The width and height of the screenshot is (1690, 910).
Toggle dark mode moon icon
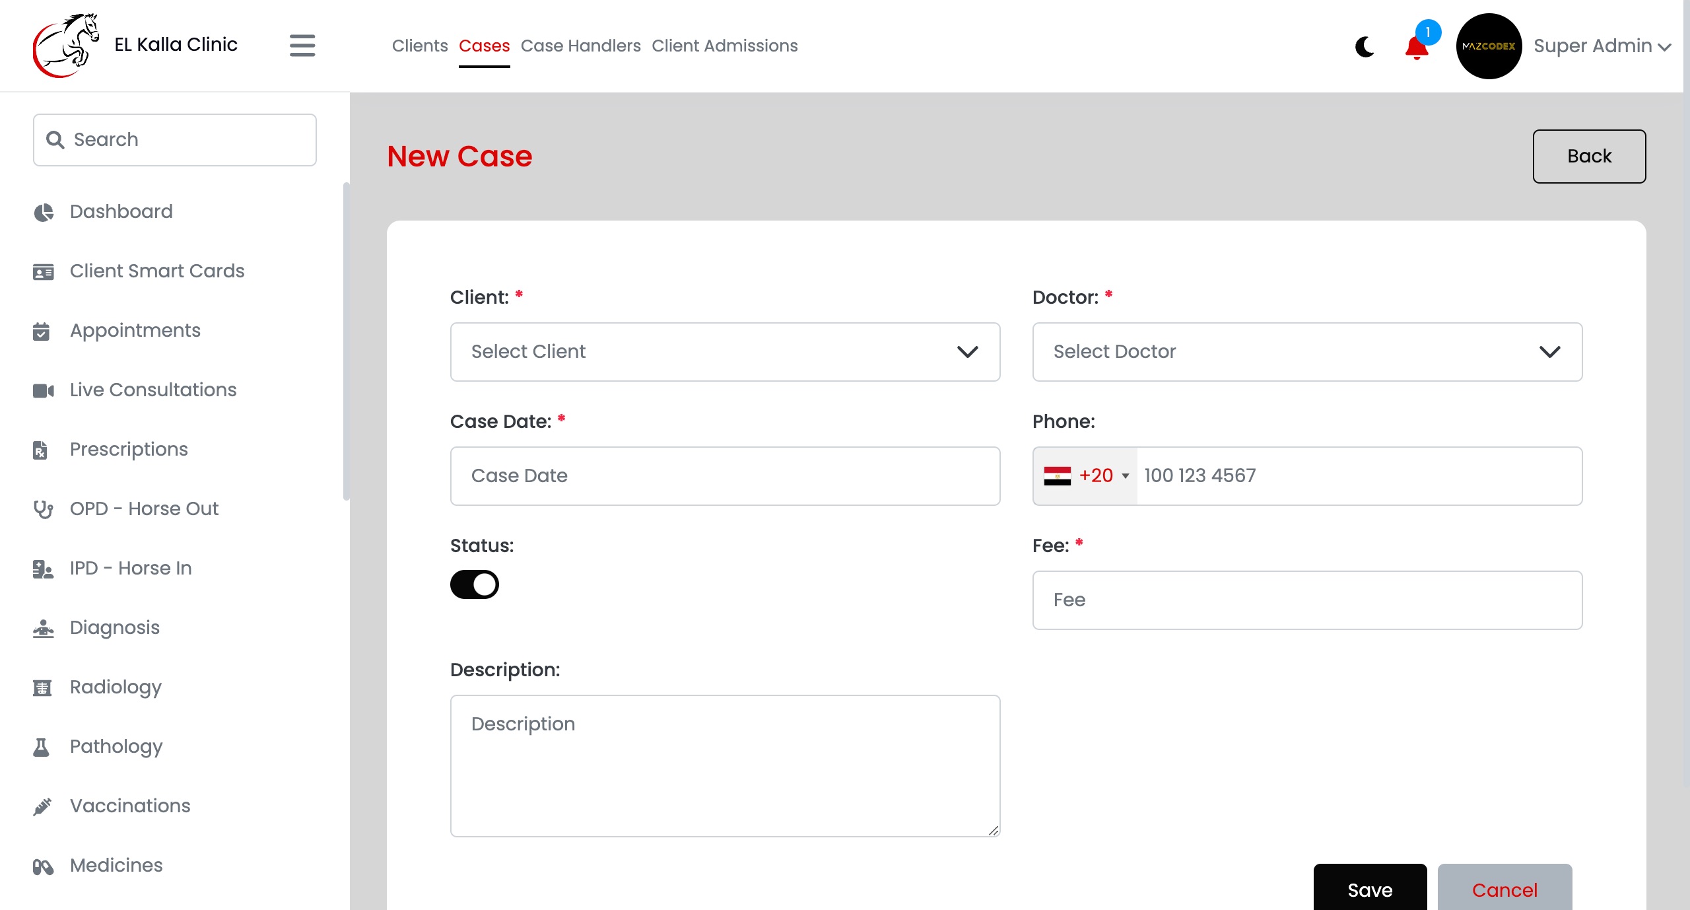[x=1365, y=46]
